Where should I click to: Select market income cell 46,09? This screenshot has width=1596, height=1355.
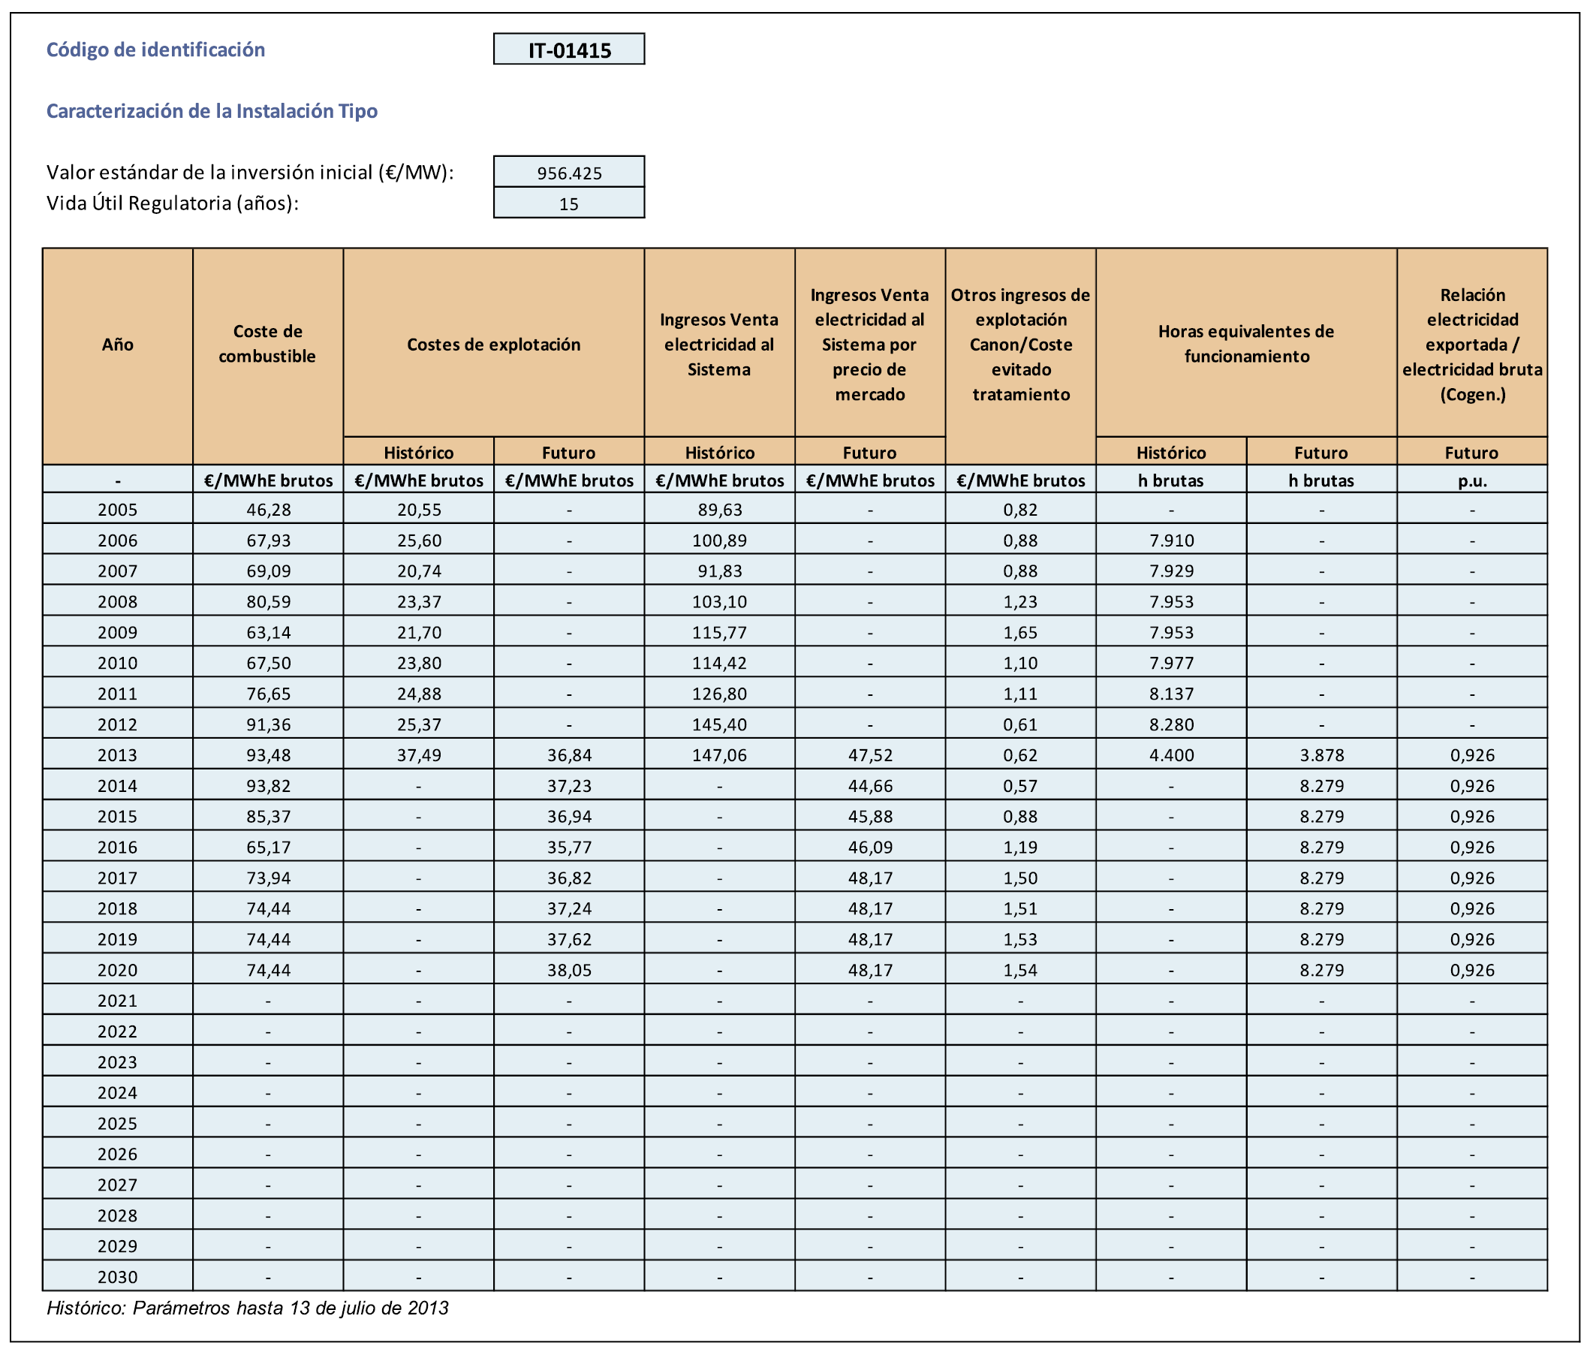pos(870,848)
